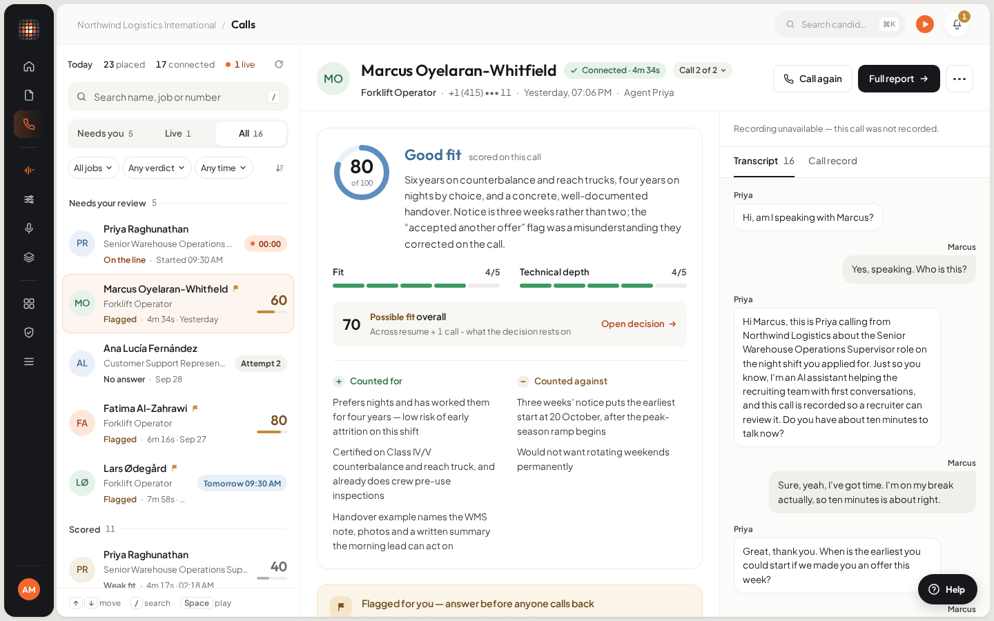Open the waveform icon in sidebar
The height and width of the screenshot is (621, 994).
[x=29, y=170]
